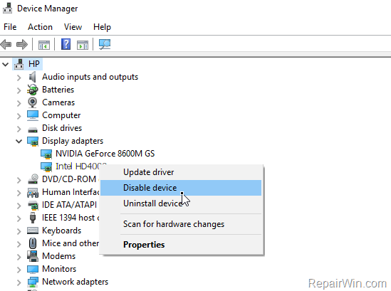Open the View menu
This screenshot has width=391, height=291.
click(73, 27)
